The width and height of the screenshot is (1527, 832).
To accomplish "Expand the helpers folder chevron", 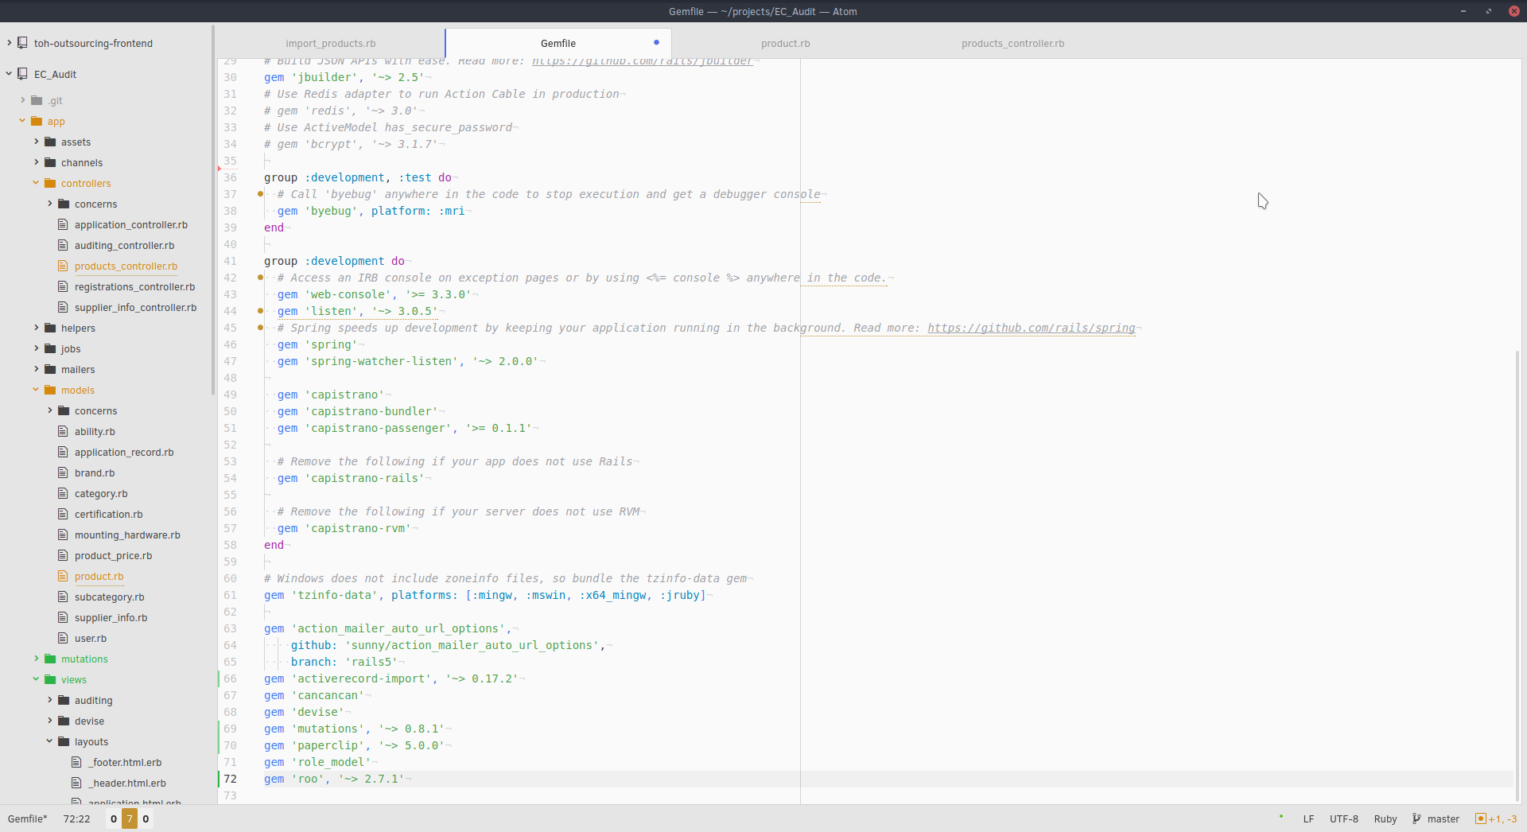I will coord(36,328).
